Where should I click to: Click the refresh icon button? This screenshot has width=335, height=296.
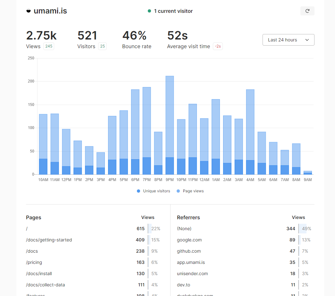pos(307,11)
